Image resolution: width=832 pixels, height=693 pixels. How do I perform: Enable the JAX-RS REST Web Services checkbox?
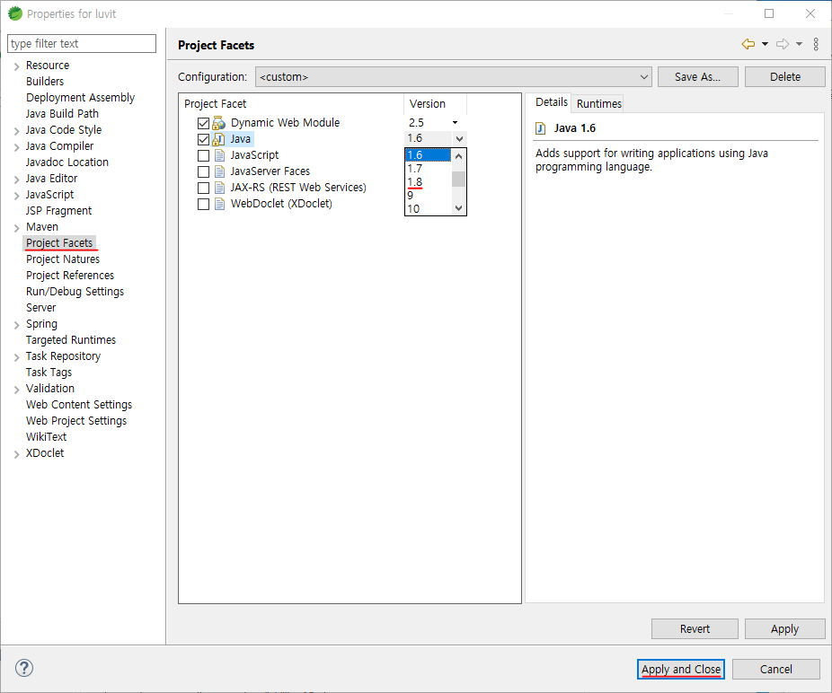point(203,188)
